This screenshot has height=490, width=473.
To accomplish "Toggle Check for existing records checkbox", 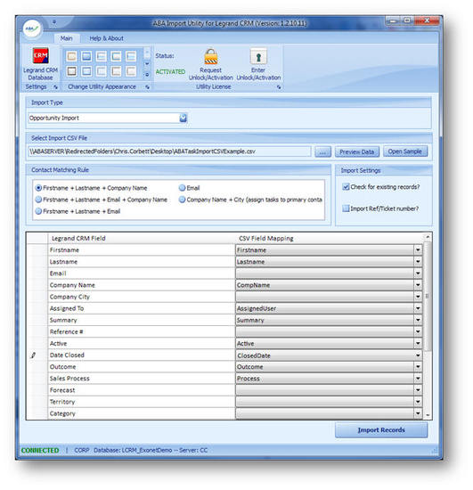I will click(346, 187).
